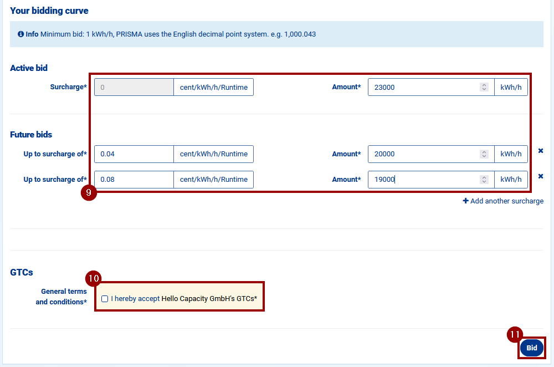Focus the surcharge field containing 0.04
Image resolution: width=554 pixels, height=367 pixels.
[134, 154]
